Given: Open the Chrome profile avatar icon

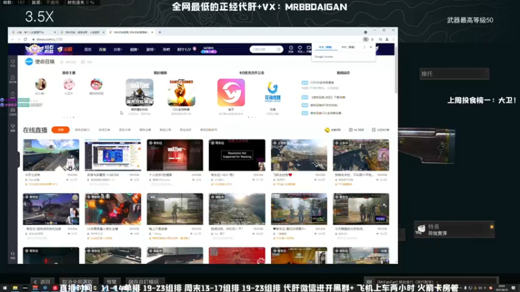Looking at the screenshot, I should coord(387,39).
